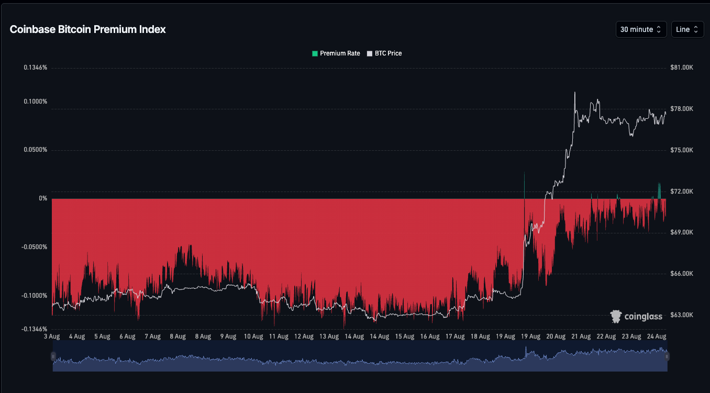
Task: Click the $78.00K price axis label
Action: click(682, 109)
